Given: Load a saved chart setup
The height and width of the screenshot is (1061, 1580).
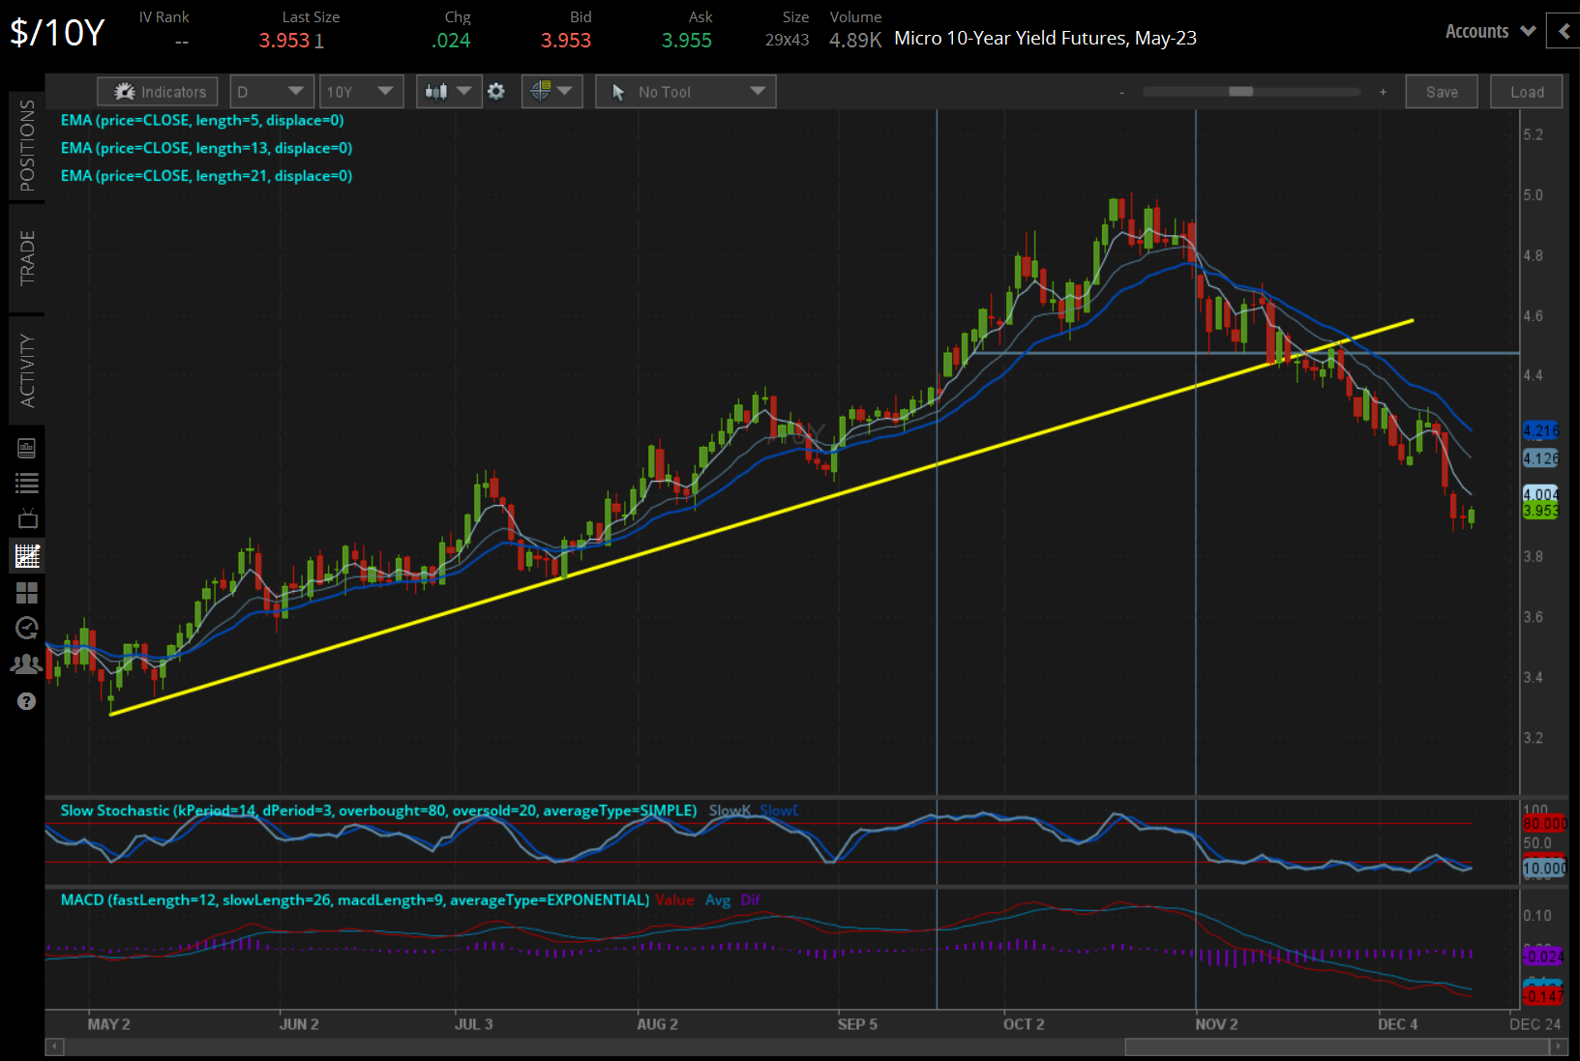Looking at the screenshot, I should [1526, 91].
